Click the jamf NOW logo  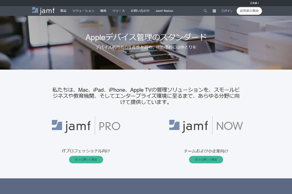coord(206,125)
